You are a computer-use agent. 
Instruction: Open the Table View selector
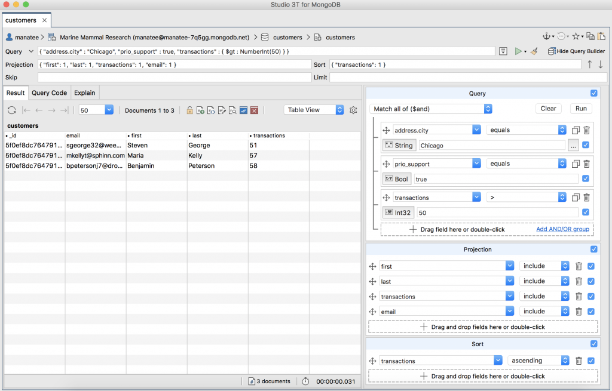pyautogui.click(x=314, y=110)
